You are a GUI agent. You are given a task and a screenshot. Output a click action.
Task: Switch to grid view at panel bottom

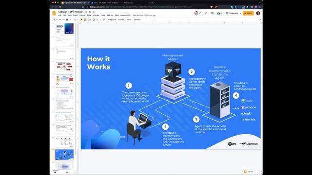[67, 173]
